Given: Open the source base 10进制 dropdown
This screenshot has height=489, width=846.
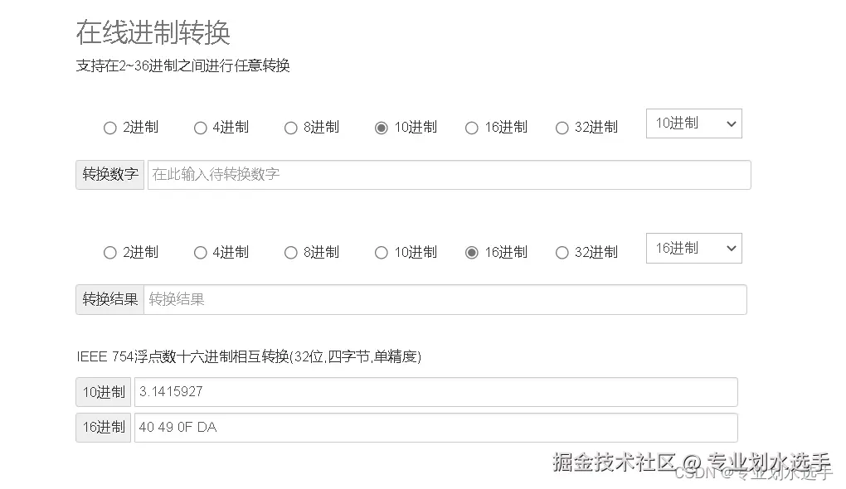Looking at the screenshot, I should (x=693, y=123).
